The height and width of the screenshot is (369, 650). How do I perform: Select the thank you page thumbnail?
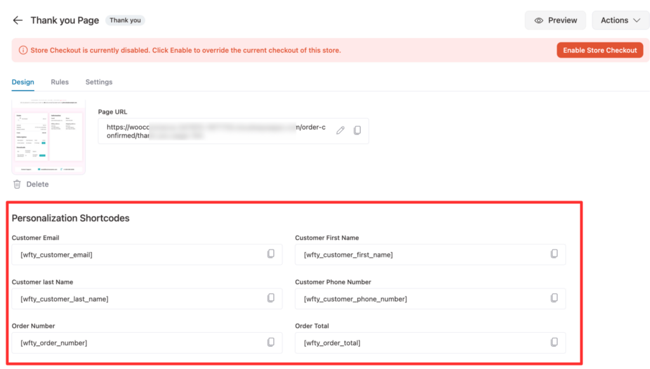pyautogui.click(x=48, y=135)
